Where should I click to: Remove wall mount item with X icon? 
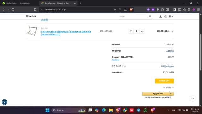click(173, 31)
